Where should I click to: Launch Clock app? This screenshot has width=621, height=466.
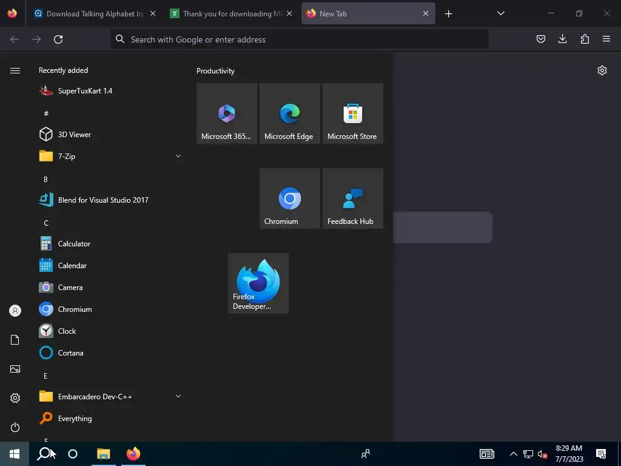(x=109, y=331)
